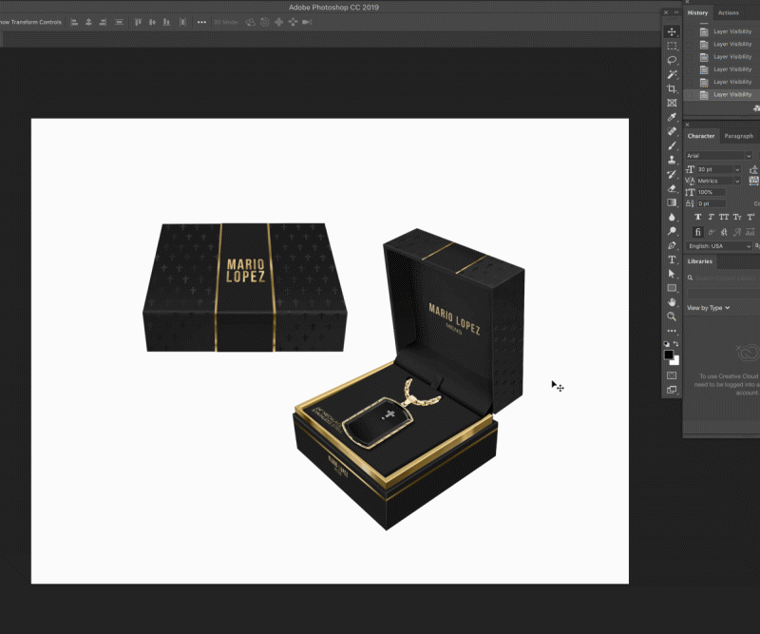Select the Zoom tool

tap(673, 316)
